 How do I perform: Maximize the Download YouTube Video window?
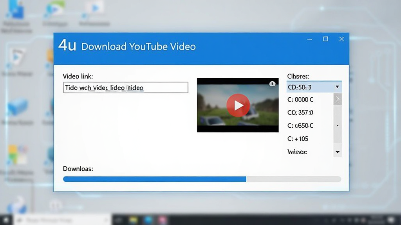pyautogui.click(x=325, y=39)
